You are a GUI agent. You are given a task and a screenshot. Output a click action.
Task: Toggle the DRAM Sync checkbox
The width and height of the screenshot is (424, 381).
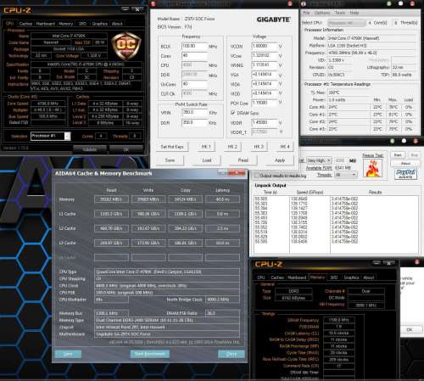[x=233, y=113]
